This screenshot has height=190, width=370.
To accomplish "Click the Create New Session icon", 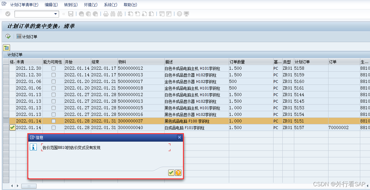I will (162, 14).
